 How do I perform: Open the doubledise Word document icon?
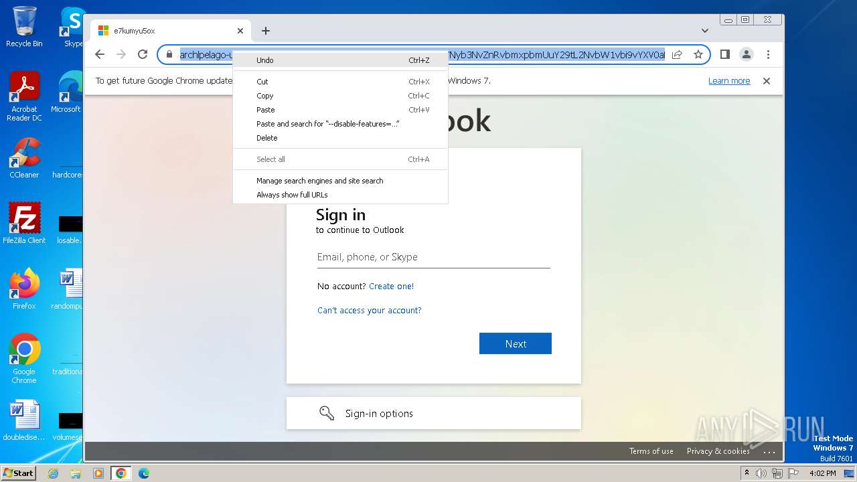tap(24, 421)
